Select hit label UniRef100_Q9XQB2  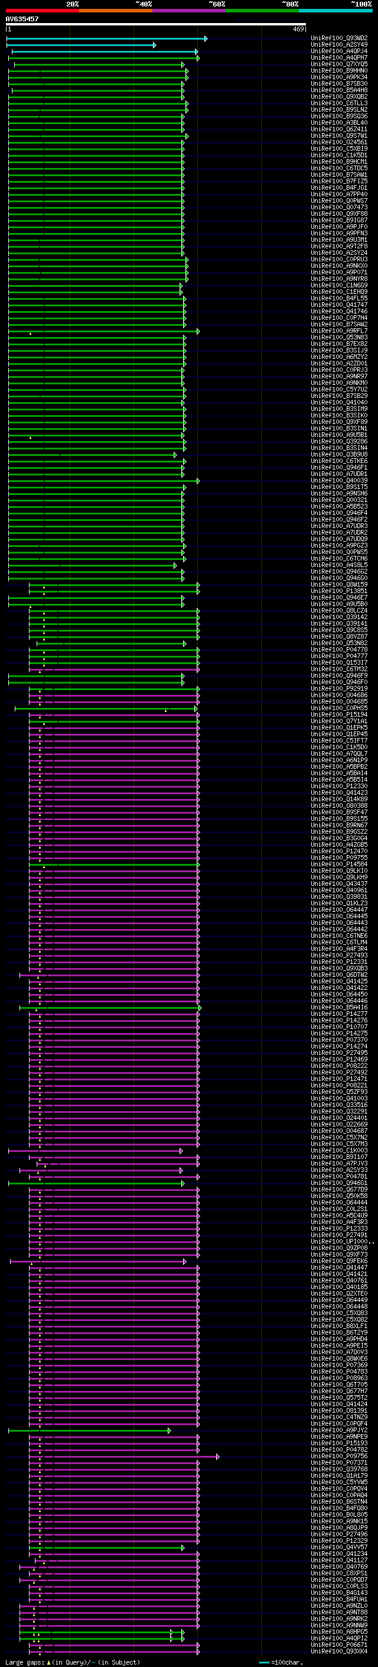339,96
